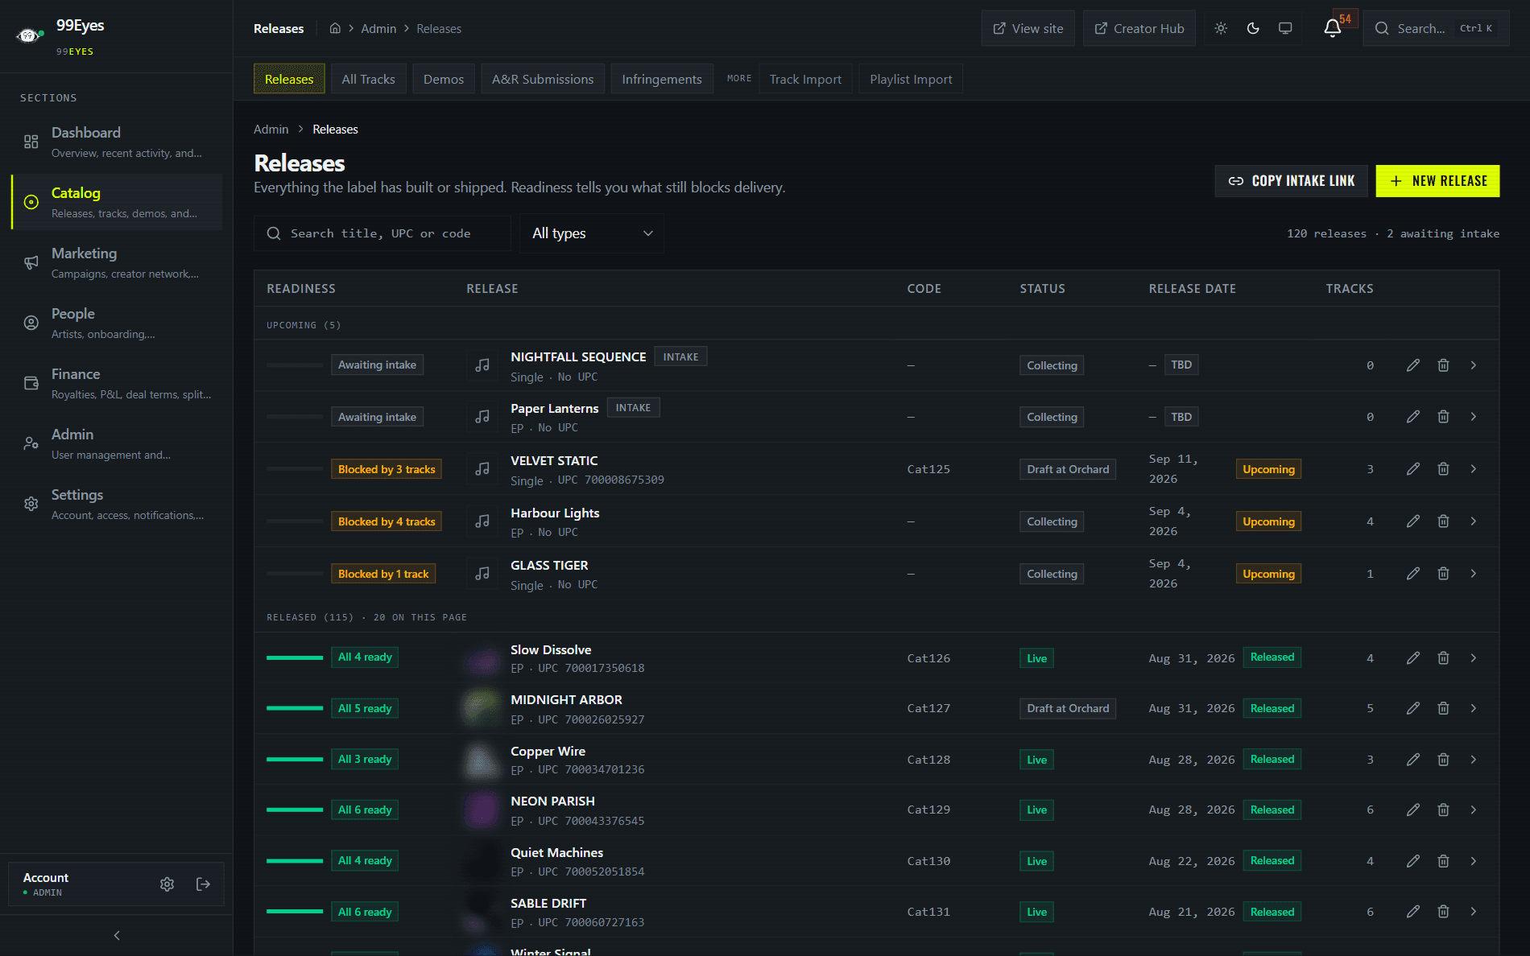Edit the GLASS TIGER release
The height and width of the screenshot is (956, 1530).
coord(1413,574)
